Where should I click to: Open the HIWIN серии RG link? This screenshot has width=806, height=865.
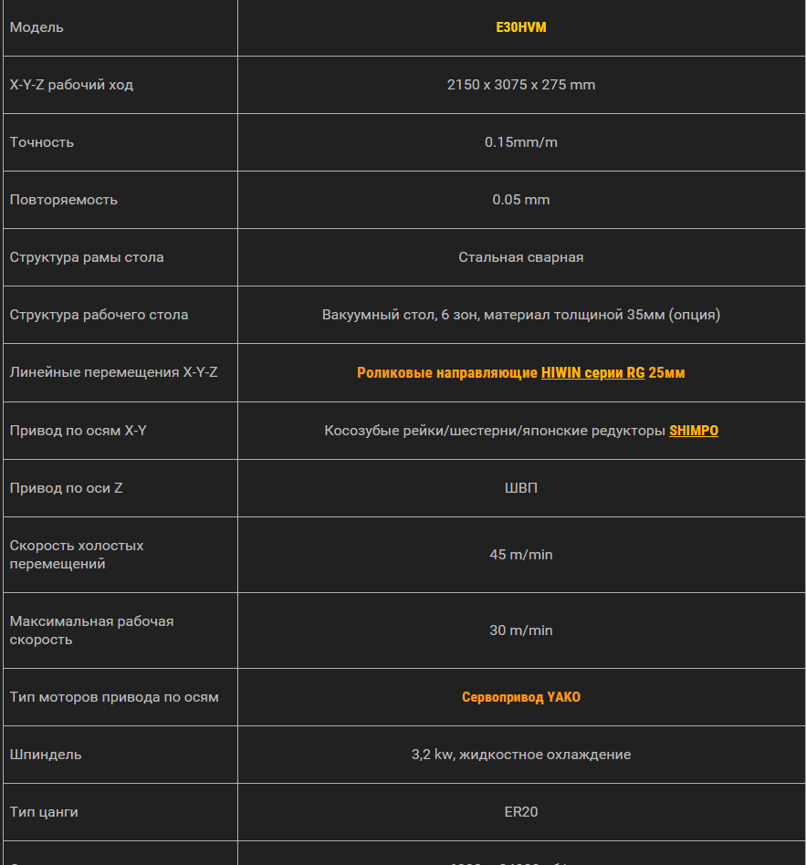click(592, 372)
